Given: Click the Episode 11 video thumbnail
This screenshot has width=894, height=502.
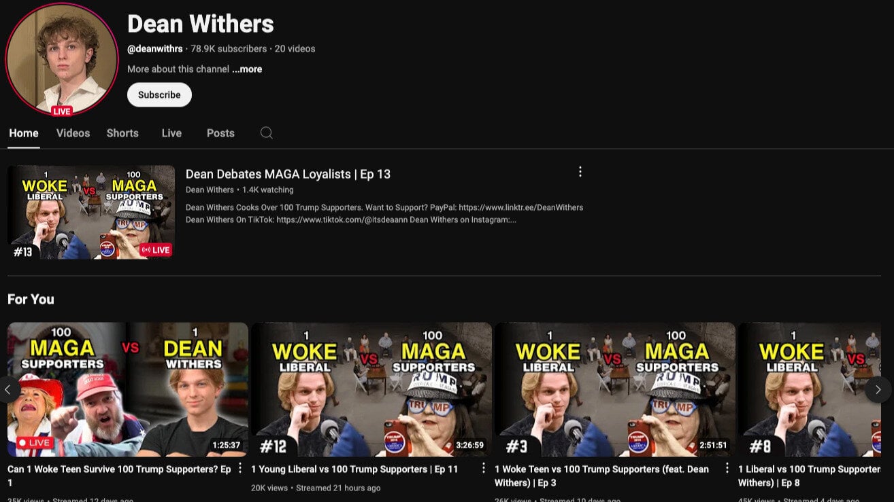Looking at the screenshot, I should tap(371, 389).
